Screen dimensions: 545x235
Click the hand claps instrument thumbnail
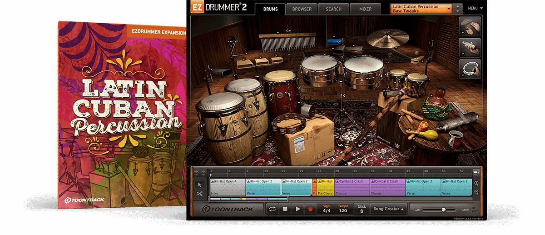470,27
